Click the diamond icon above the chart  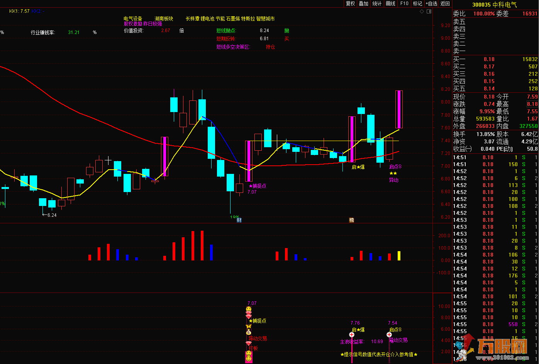click(422, 12)
